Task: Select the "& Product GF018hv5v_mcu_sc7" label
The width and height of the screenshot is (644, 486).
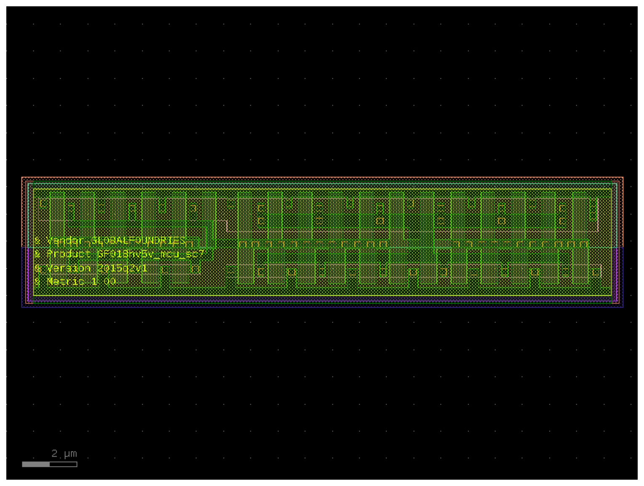Action: (x=119, y=254)
